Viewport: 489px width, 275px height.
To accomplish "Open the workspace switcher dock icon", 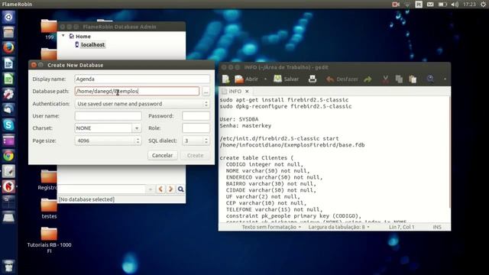I will point(8,202).
